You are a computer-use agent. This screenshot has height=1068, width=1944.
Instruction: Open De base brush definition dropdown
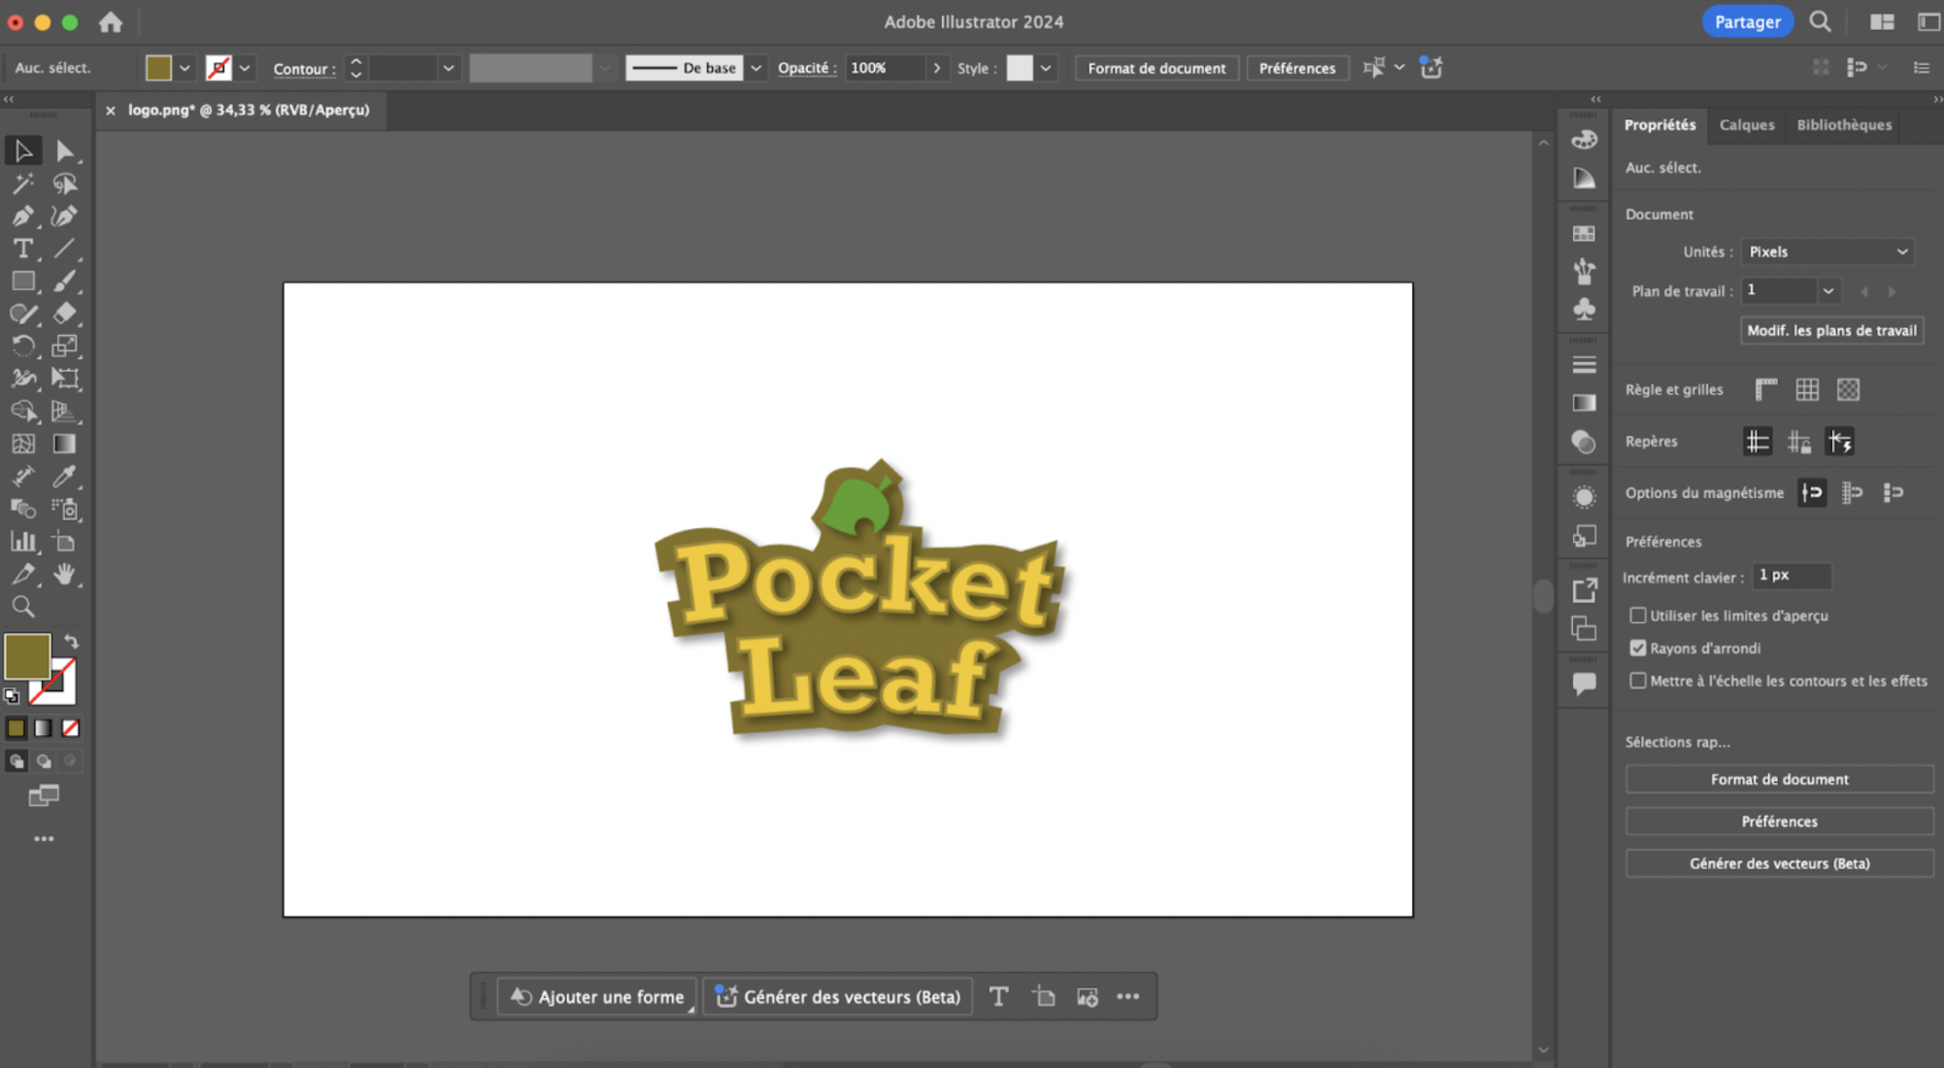click(755, 68)
